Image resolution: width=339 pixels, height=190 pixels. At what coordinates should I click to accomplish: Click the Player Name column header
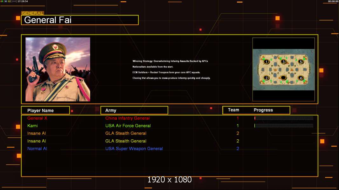(x=45, y=111)
